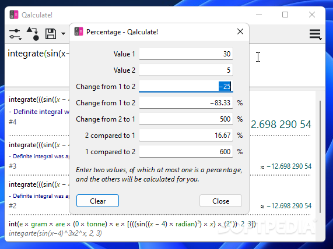The image size is (333, 249).
Task: Minimize the Qalculate! main window
Action: pos(259,15)
